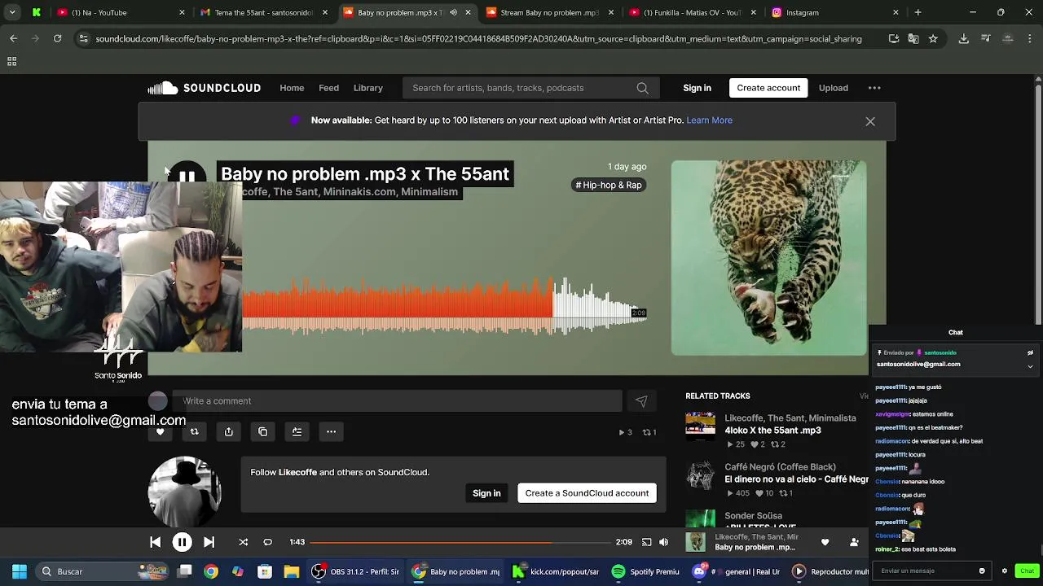Follow the artist from the player bar
1043x586 pixels.
(854, 542)
